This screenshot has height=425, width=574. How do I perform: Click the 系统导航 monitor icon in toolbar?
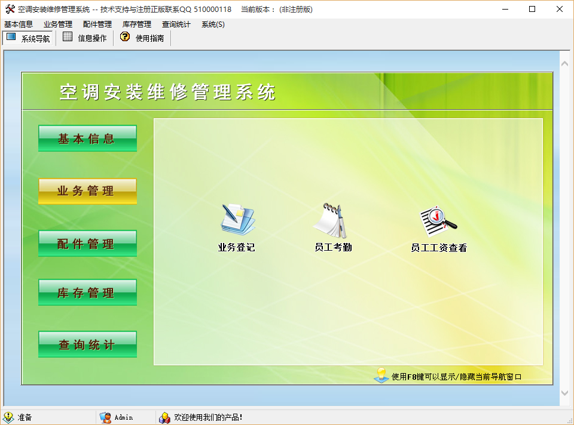(11, 37)
